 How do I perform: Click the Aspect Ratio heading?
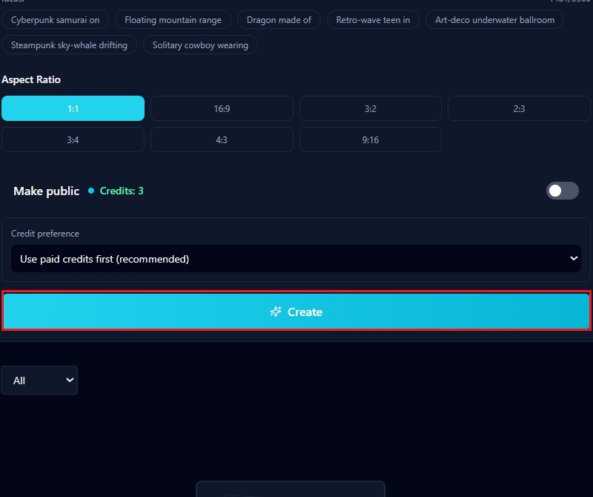31,79
